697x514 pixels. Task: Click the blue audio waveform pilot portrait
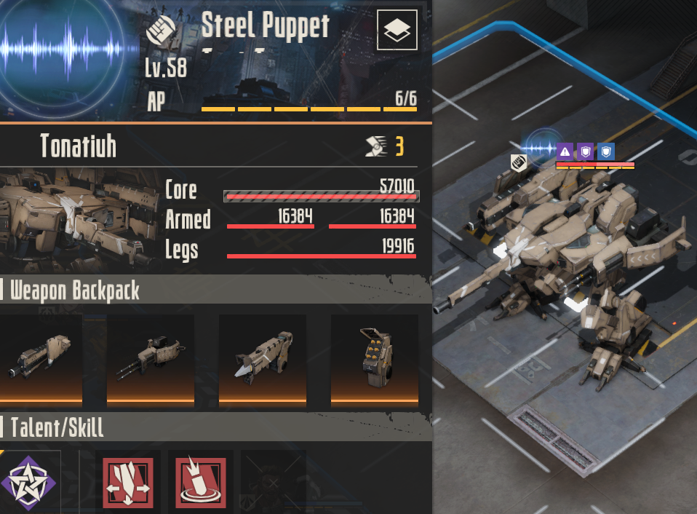click(x=63, y=49)
